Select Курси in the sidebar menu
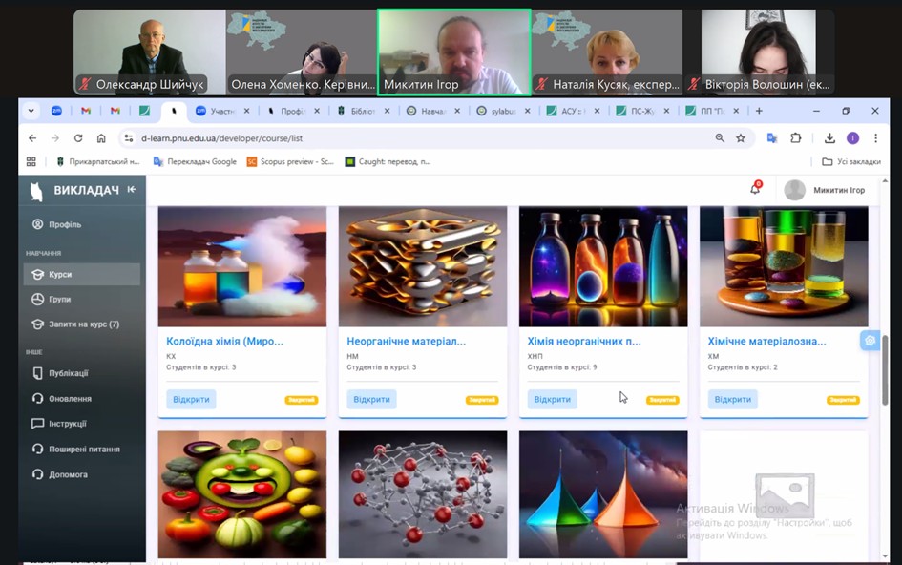Image resolution: width=902 pixels, height=565 pixels. coord(61,274)
